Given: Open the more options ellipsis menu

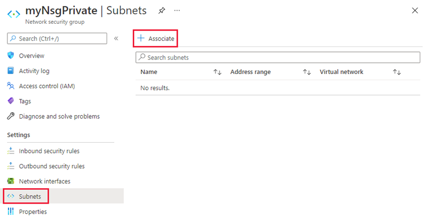Looking at the screenshot, I should [x=177, y=11].
